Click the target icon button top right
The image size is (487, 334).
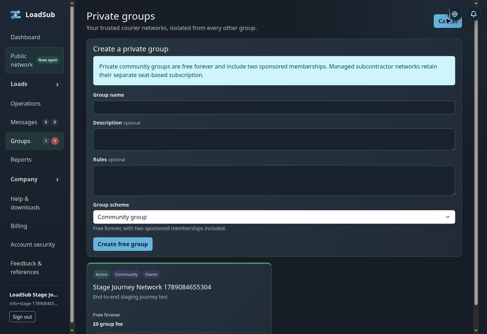tap(455, 14)
